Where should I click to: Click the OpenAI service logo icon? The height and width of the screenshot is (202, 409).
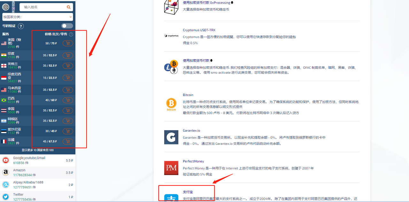(5, 7)
